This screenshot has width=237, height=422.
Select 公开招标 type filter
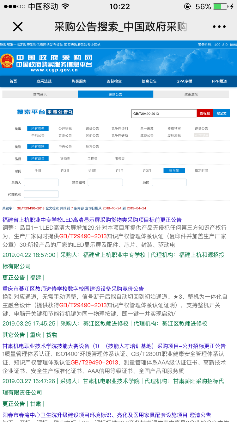pyautogui.click(x=65, y=128)
